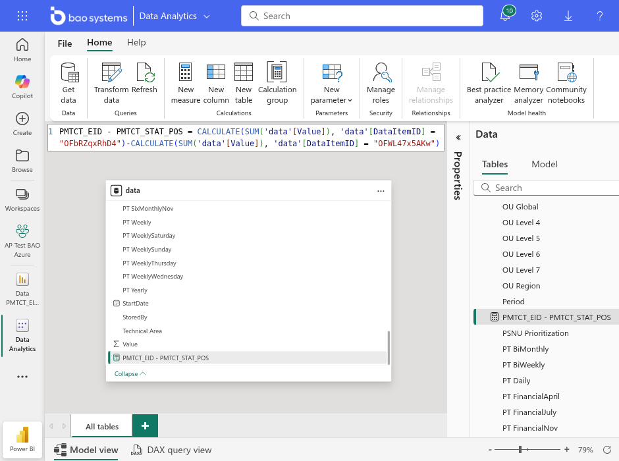Select PMTCT_EID measure in Data pane
The image size is (619, 461).
547,317
